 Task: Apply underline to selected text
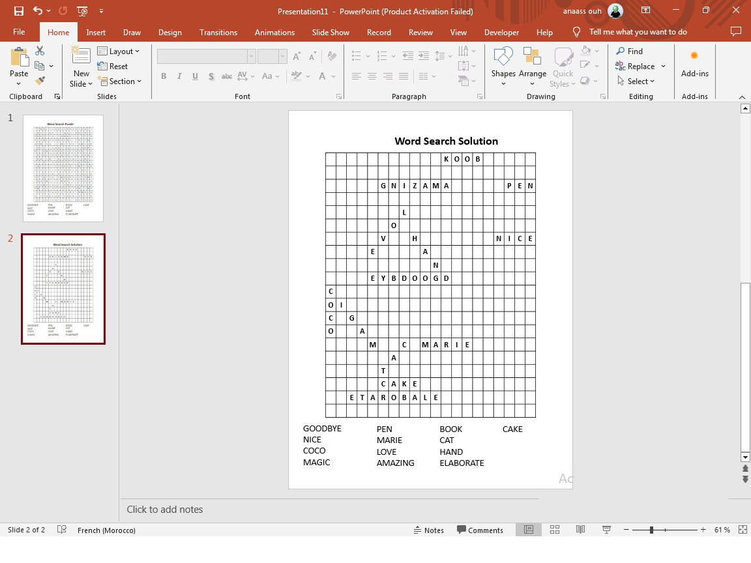(195, 76)
